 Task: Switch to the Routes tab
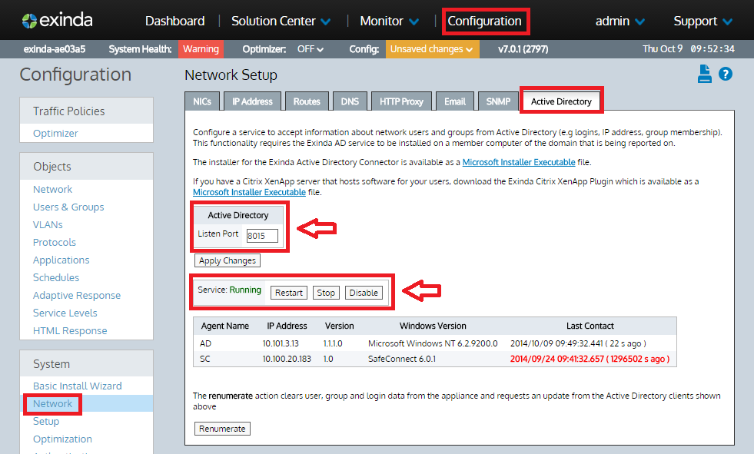click(307, 101)
